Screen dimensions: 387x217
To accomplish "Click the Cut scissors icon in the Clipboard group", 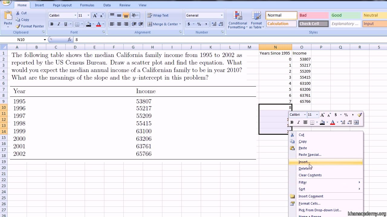I will pos(18,13).
